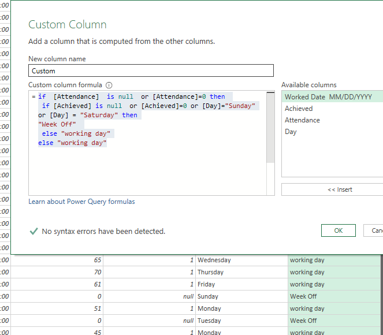Select Achieved in Available columns

point(332,109)
